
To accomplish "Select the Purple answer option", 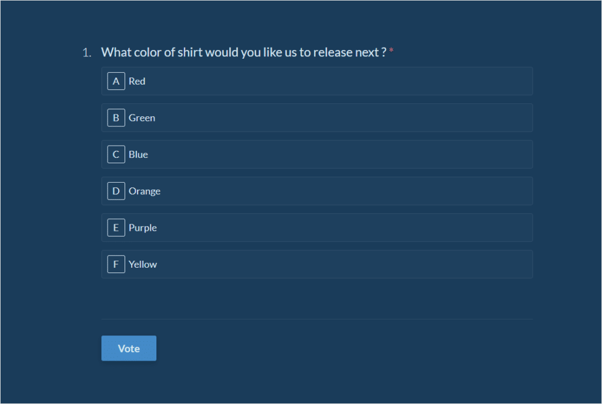I will click(317, 227).
